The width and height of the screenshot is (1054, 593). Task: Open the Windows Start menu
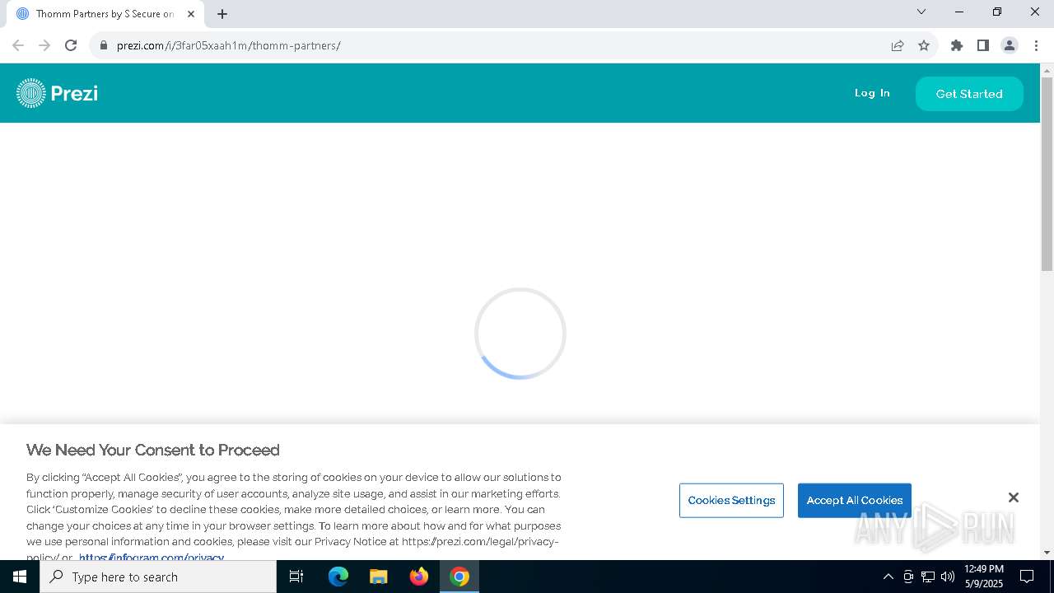(20, 577)
